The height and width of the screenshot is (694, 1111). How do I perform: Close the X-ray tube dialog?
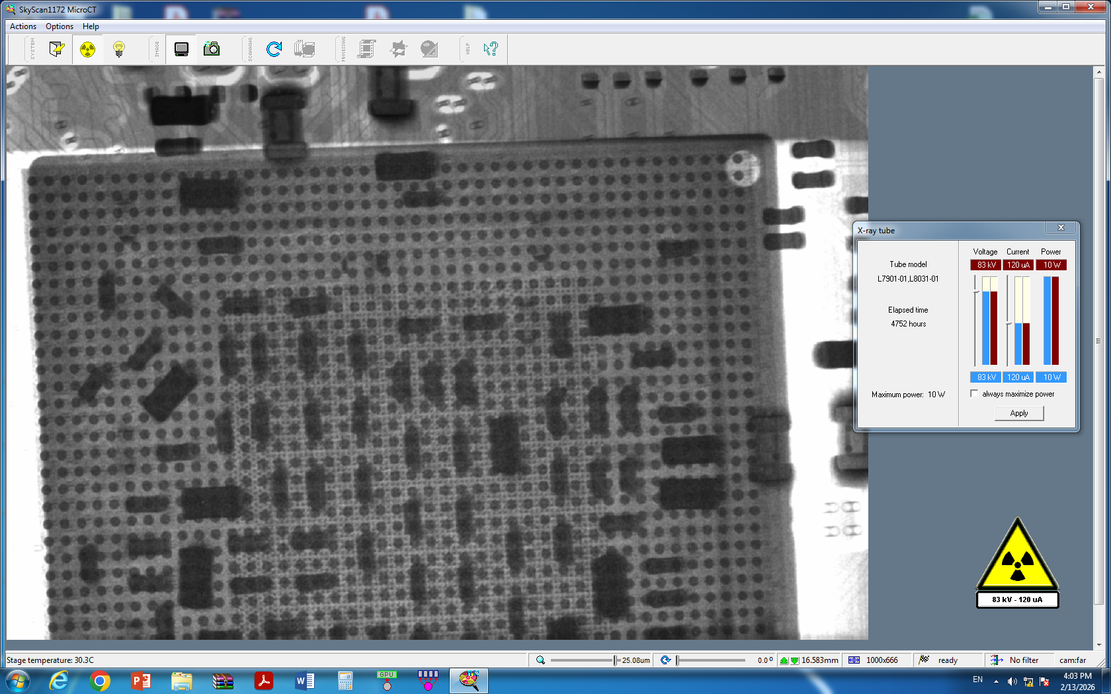click(1061, 228)
